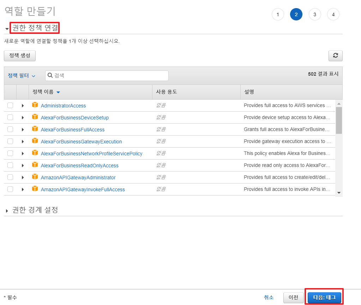Click the magnifier icon in search box
The height and width of the screenshot is (305, 361).
click(x=50, y=75)
